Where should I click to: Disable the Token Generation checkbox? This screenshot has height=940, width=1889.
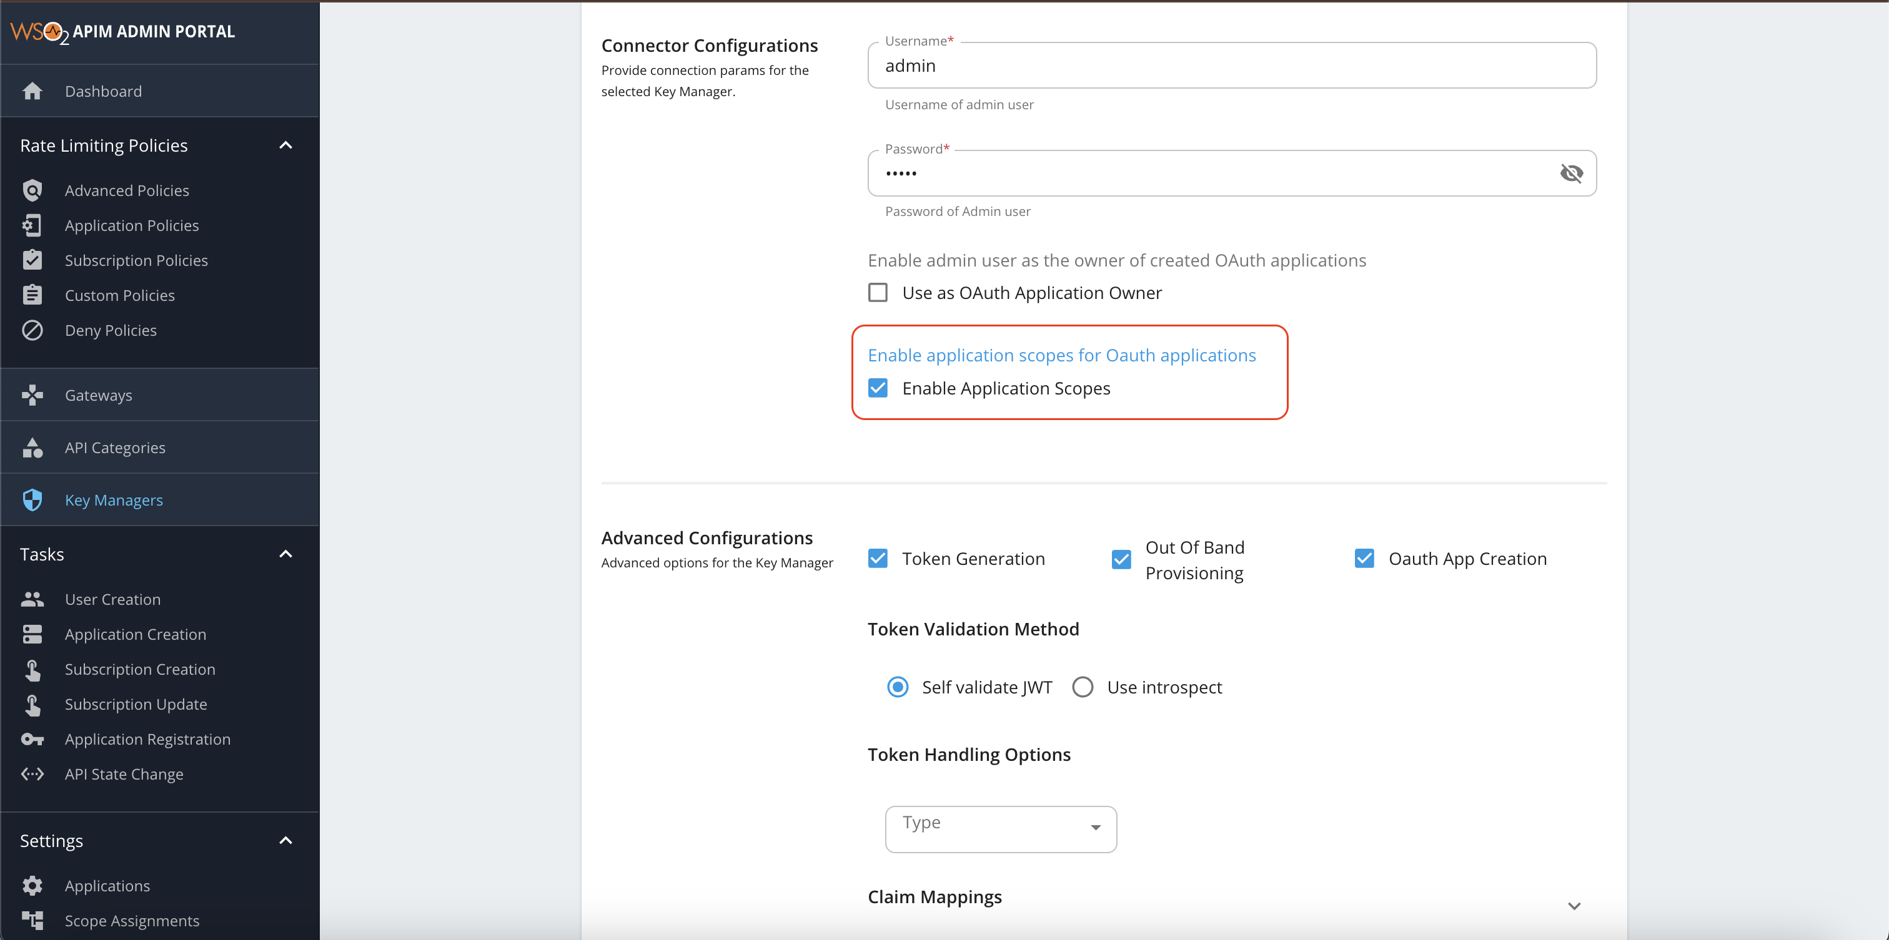[878, 558]
